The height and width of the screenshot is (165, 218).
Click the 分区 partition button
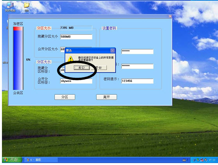[65, 97]
